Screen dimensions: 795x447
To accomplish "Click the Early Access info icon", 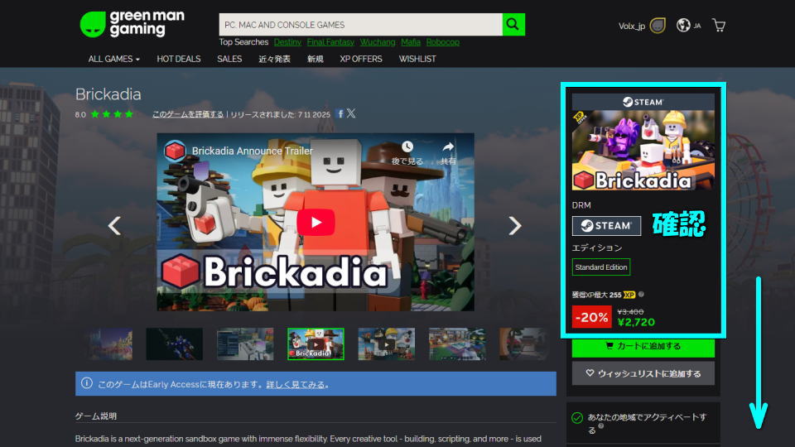I will point(87,383).
